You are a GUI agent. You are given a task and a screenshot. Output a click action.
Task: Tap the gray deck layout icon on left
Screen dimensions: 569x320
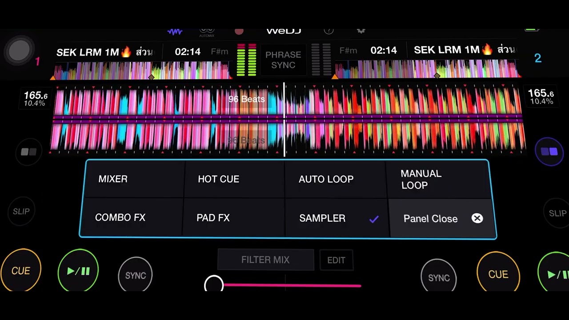(x=29, y=152)
